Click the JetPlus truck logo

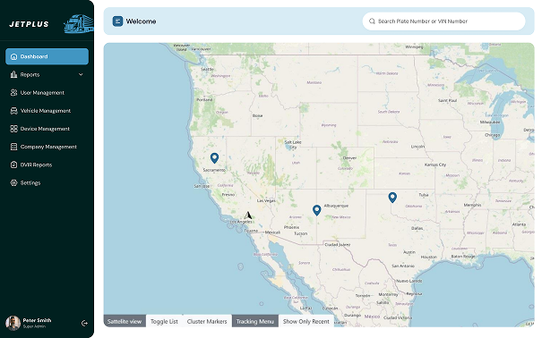tap(79, 24)
